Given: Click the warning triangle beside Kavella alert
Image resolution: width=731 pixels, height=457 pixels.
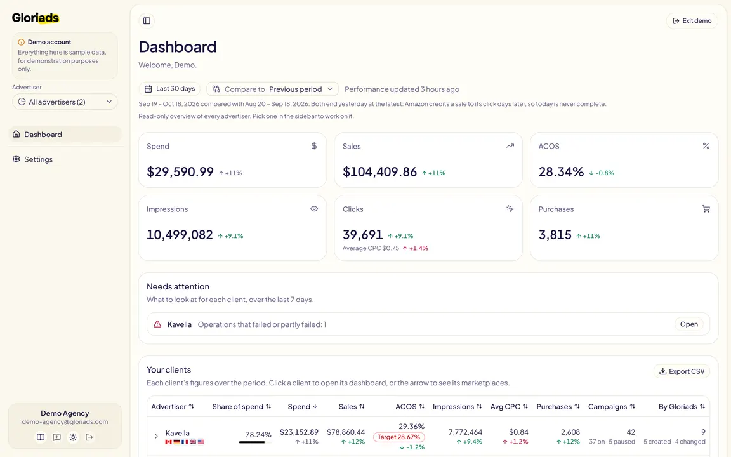Looking at the screenshot, I should [157, 324].
